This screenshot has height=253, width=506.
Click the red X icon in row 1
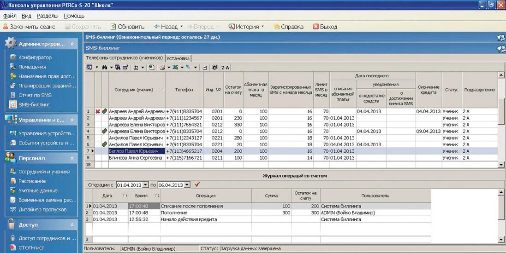98,111
